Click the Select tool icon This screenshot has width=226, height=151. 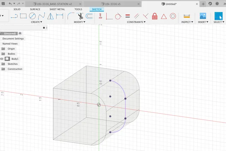point(219,16)
